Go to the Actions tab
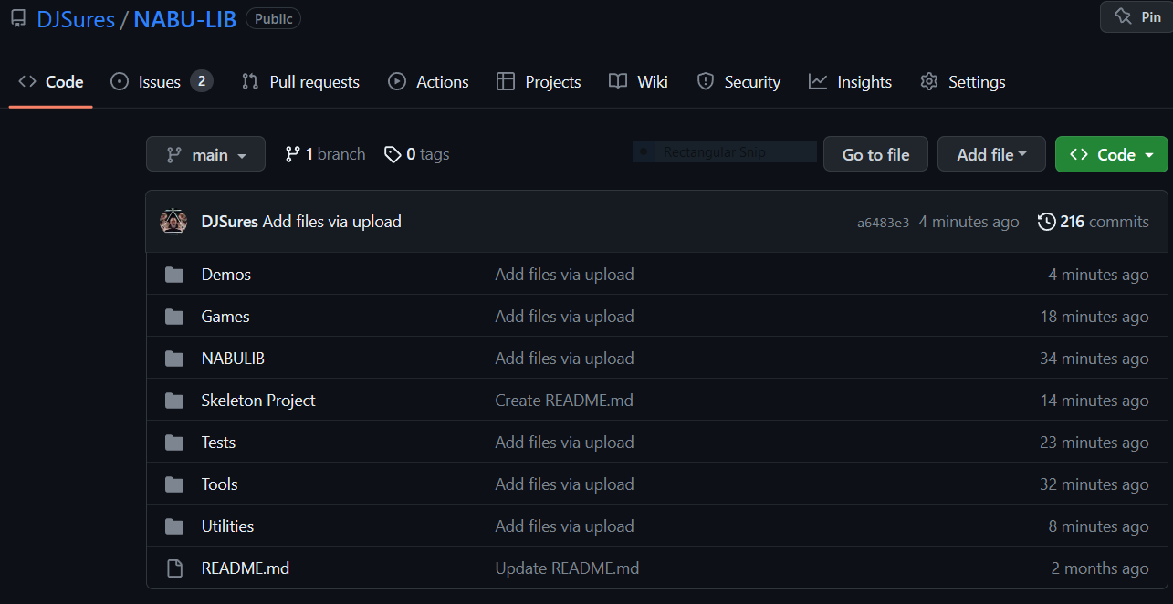 428,82
